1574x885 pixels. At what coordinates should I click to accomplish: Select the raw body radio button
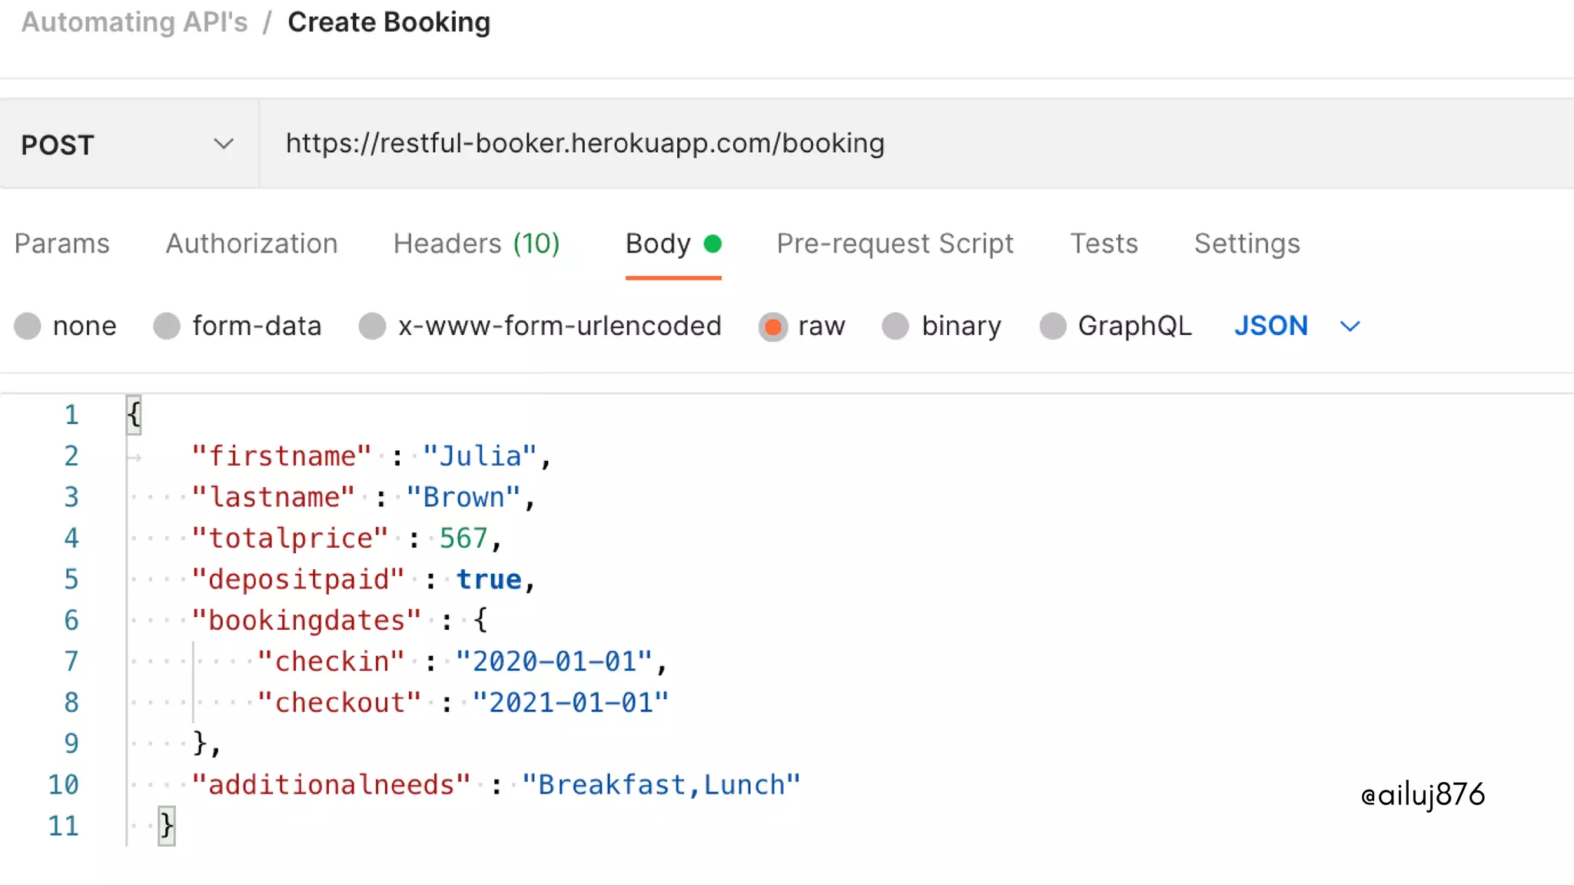(773, 326)
